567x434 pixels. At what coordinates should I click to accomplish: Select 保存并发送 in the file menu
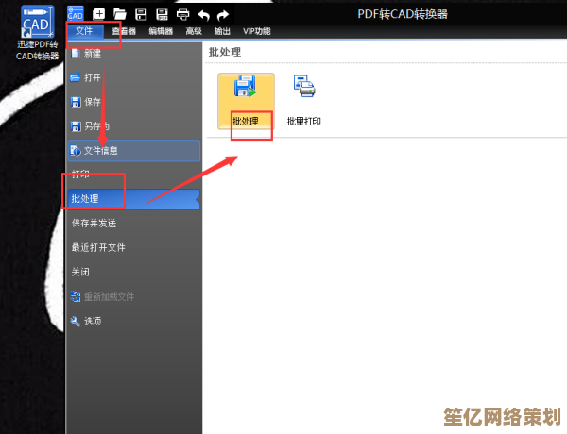[94, 224]
